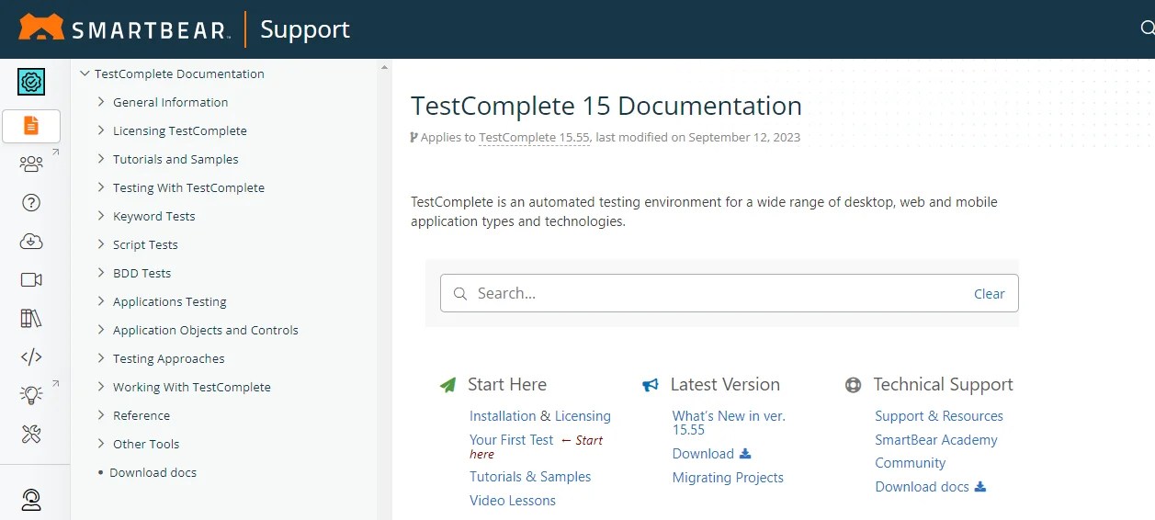This screenshot has height=520, width=1155.
Task: Open the video camera icon in sidebar
Action: [x=31, y=279]
